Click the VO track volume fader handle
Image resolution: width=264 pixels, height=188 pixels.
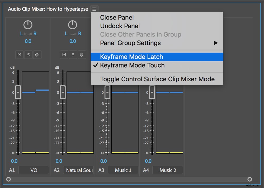tap(18, 92)
